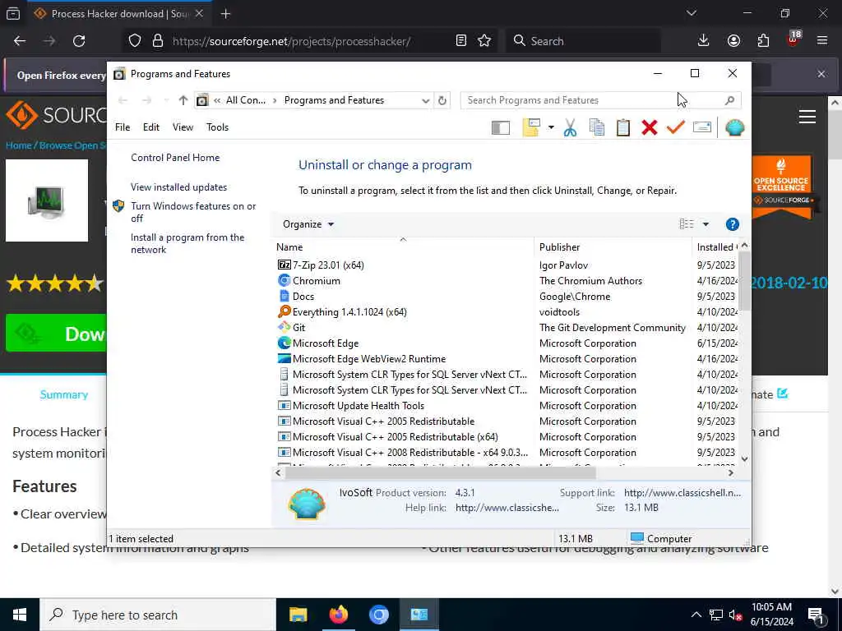The width and height of the screenshot is (842, 631).
Task: Expand the address bar history dropdown
Action: pos(425,100)
